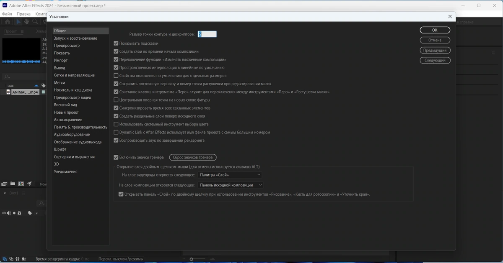Confirm the settings with OK button
Screen dimensions: 503x263
tap(435, 30)
